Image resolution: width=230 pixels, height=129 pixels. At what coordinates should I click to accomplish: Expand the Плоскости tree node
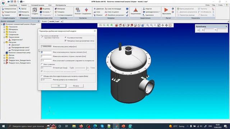tap(4, 27)
